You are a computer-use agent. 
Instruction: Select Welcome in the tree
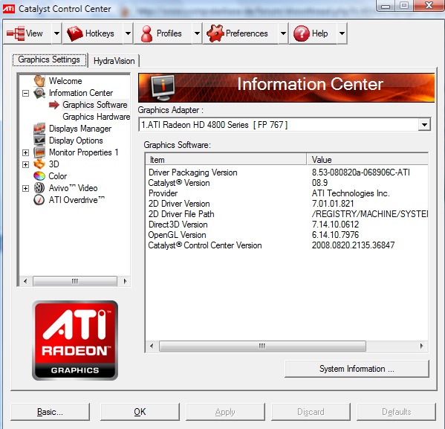[x=65, y=81]
